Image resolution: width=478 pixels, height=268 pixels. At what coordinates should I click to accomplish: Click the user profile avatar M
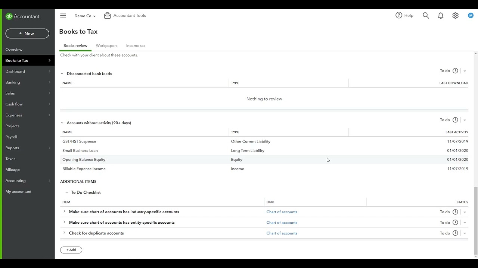(471, 15)
